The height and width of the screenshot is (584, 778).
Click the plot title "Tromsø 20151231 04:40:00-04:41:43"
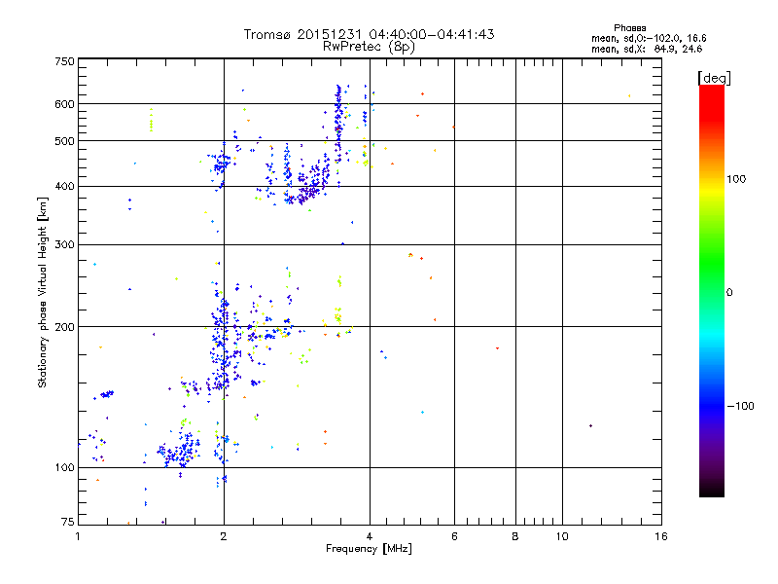(369, 34)
